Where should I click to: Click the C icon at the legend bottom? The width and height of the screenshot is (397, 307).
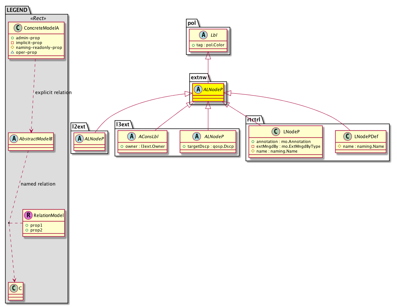(14, 288)
